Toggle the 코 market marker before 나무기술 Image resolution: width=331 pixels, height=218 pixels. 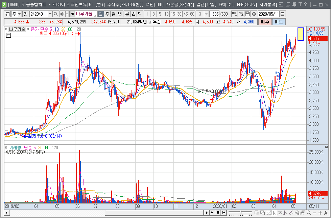pos(73,14)
